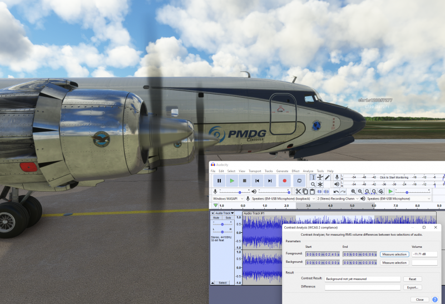Viewport: 445px width, 304px height.
Task: Mute the audio track
Action: click(216, 218)
